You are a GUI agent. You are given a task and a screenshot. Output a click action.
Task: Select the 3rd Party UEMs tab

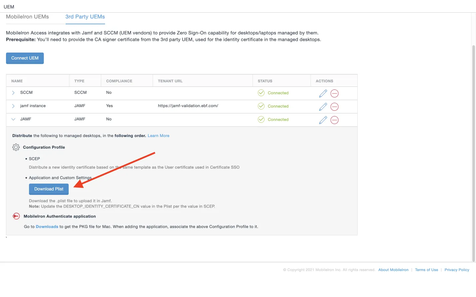(85, 17)
